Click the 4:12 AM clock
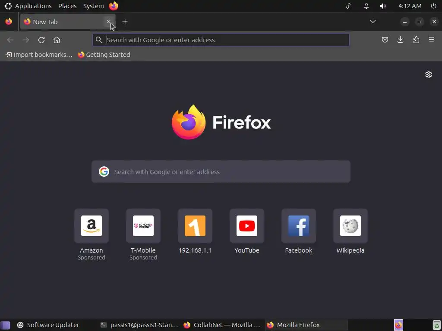Screen dimensions: 442x331 (410, 6)
